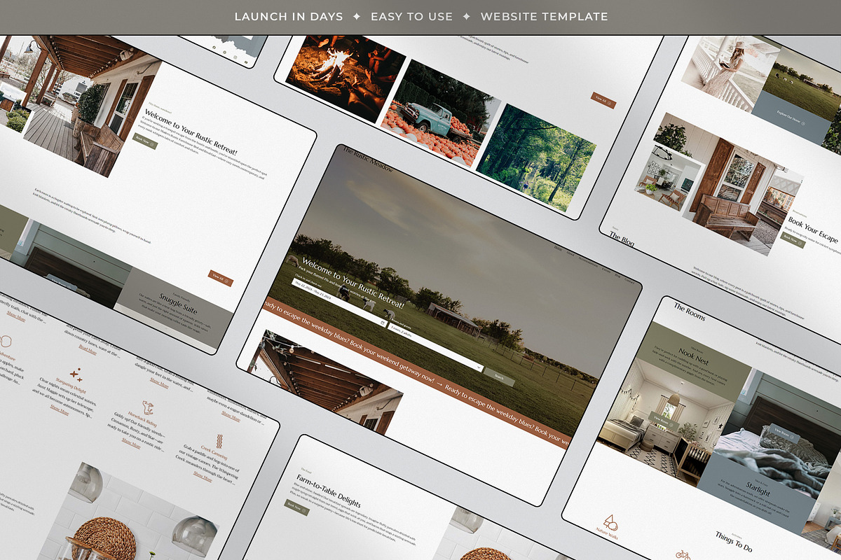Open Show More under Stargazing Delight
The image size is (841, 560).
(x=60, y=410)
